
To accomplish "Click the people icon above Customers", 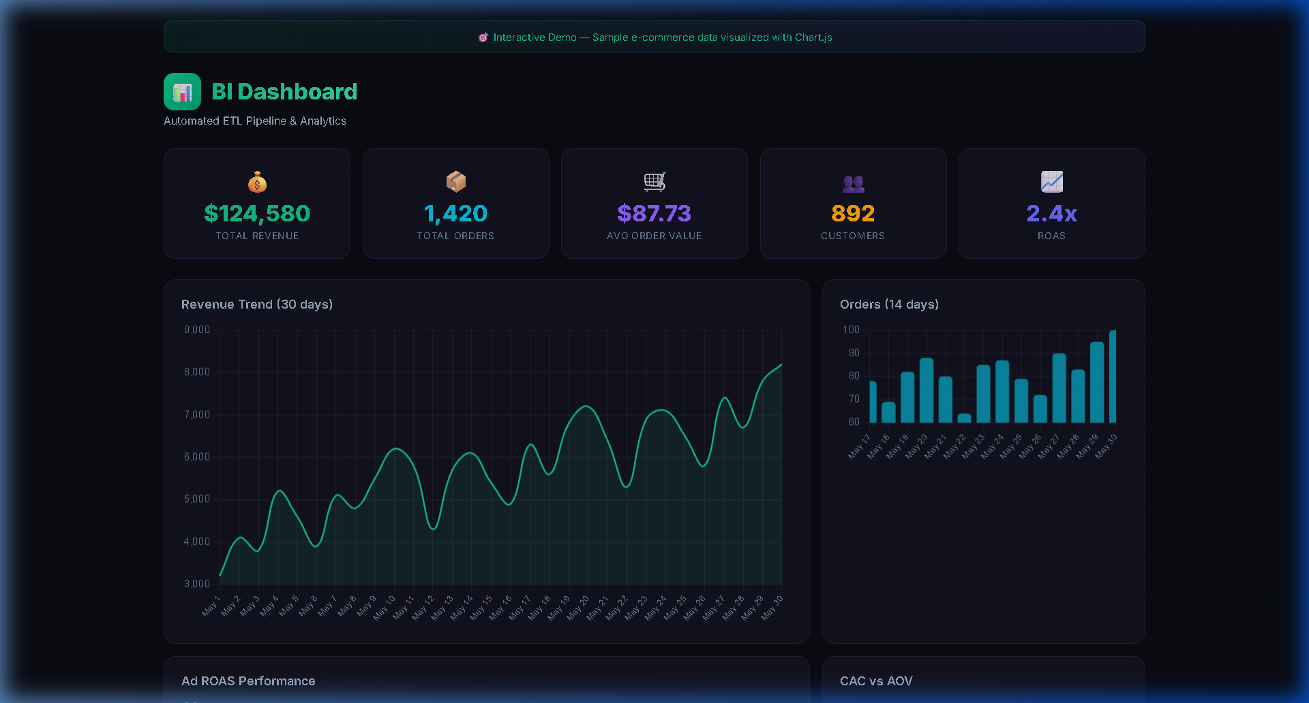I will click(853, 183).
